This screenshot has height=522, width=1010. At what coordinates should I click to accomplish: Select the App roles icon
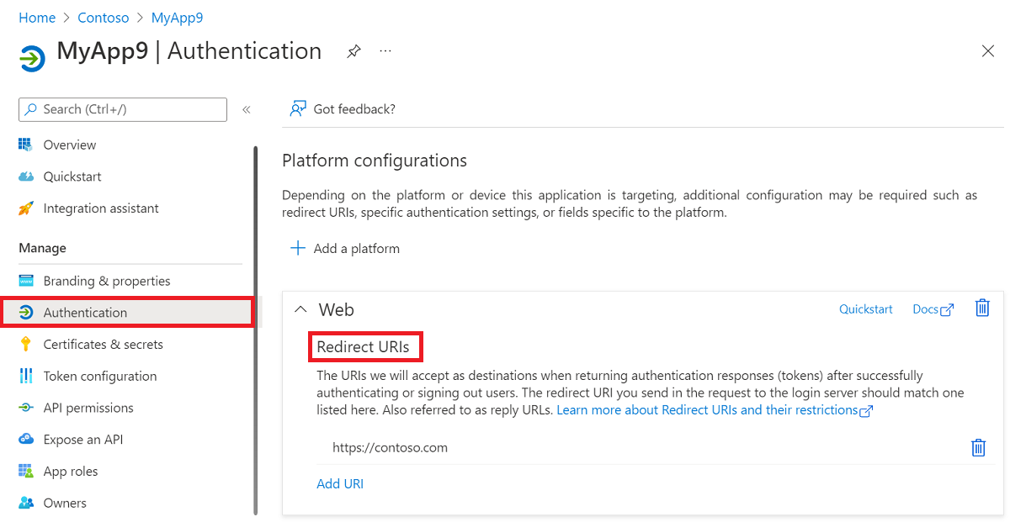click(28, 471)
